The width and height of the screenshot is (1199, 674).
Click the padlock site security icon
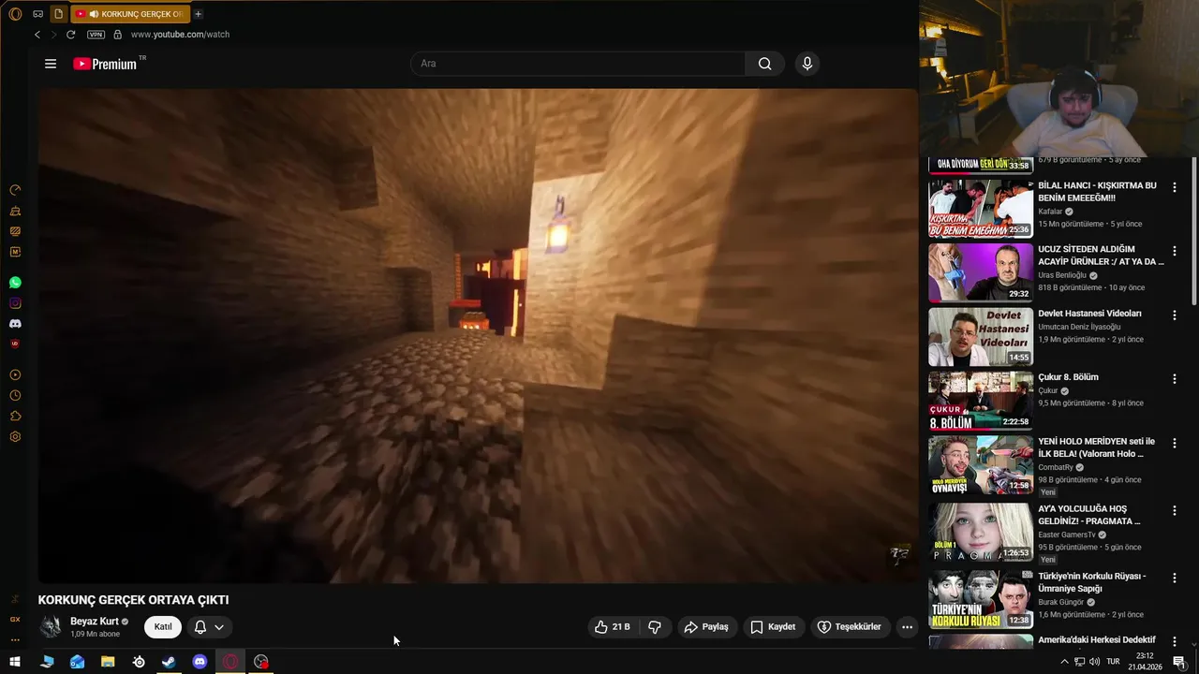pos(117,35)
